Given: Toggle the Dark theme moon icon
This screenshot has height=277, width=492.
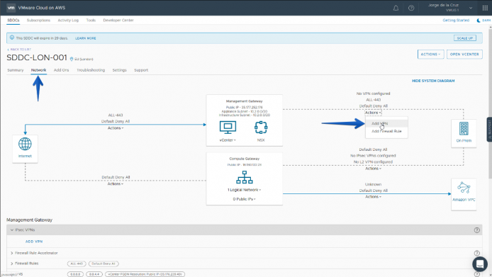Looking at the screenshot, I should [479, 21].
